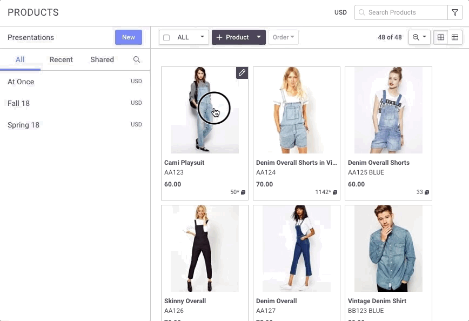Click the Skinny Overall title
469x321 pixels.
(185, 301)
